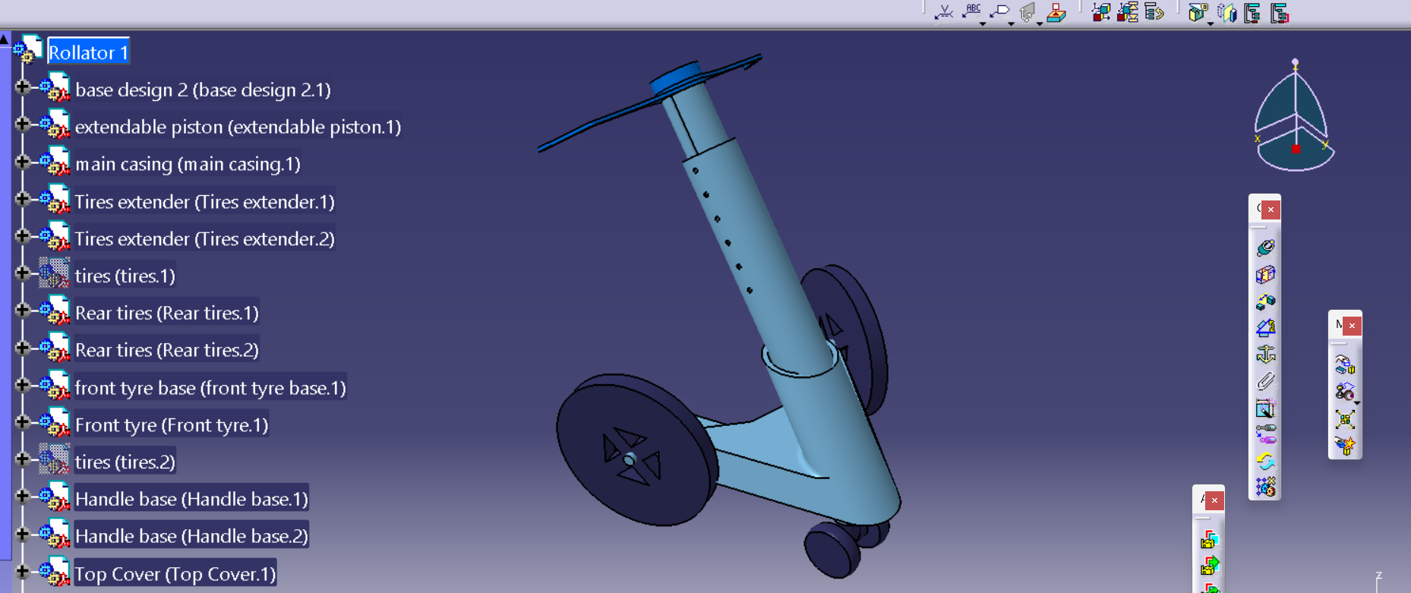Select Front tyre (Front tyre.1) in tree
The height and width of the screenshot is (593, 1411).
pos(171,425)
